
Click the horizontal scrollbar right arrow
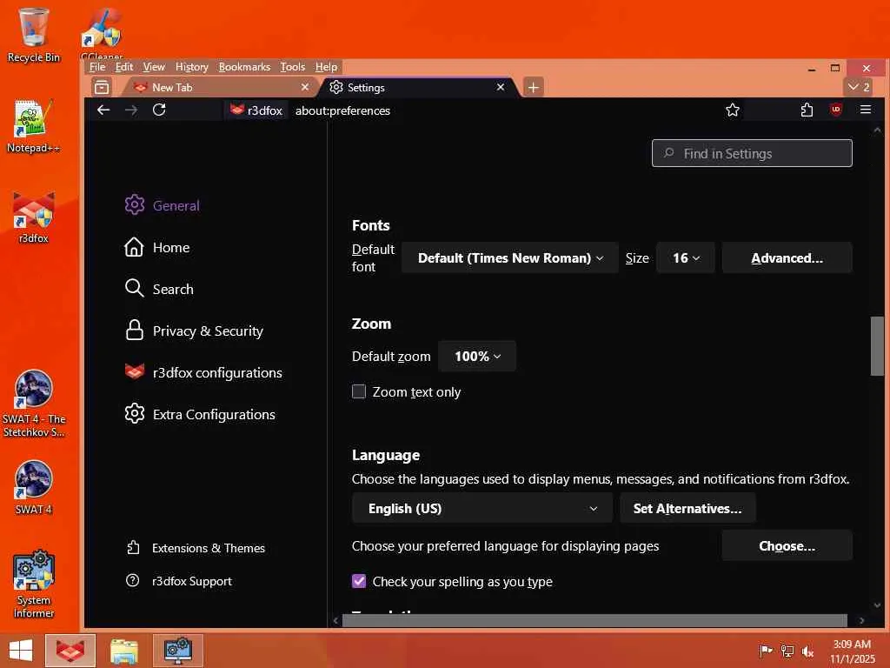pos(861,620)
